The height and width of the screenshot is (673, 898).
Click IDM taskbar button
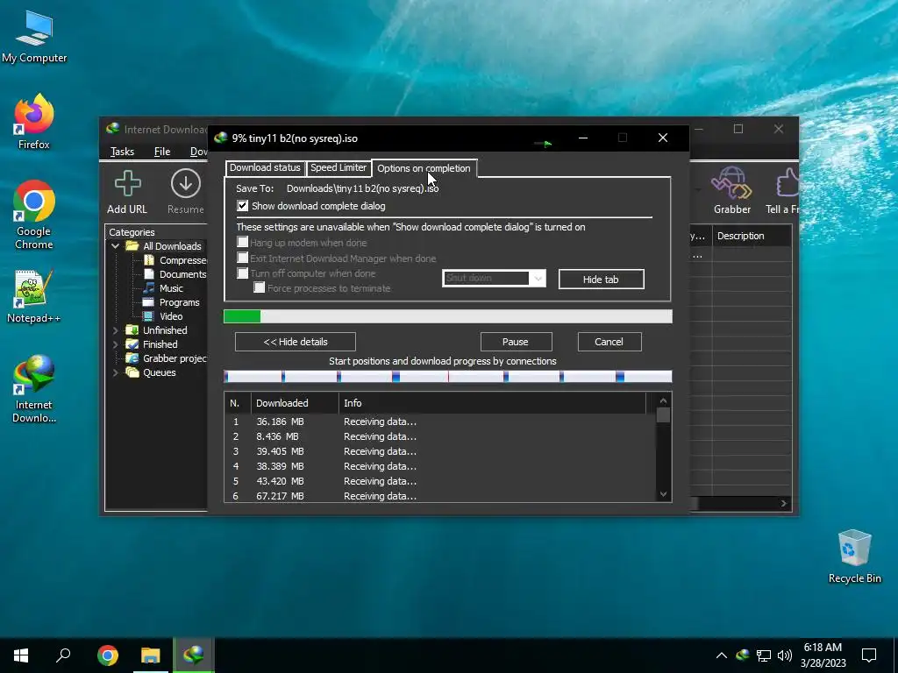[x=194, y=655]
